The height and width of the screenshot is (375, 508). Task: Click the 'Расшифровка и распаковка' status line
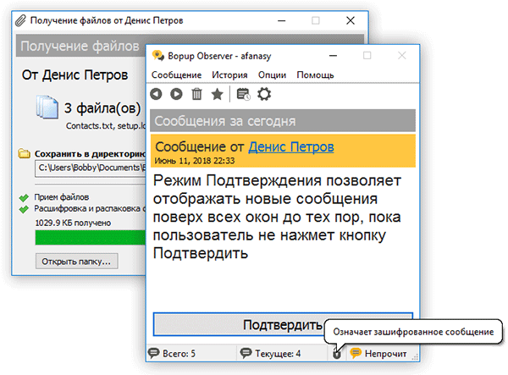[90, 208]
